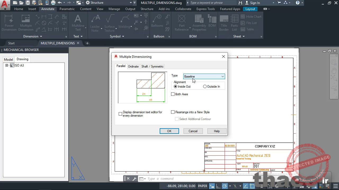339x190 pixels.
Task: Click the Title Border icon
Action: tap(224, 22)
